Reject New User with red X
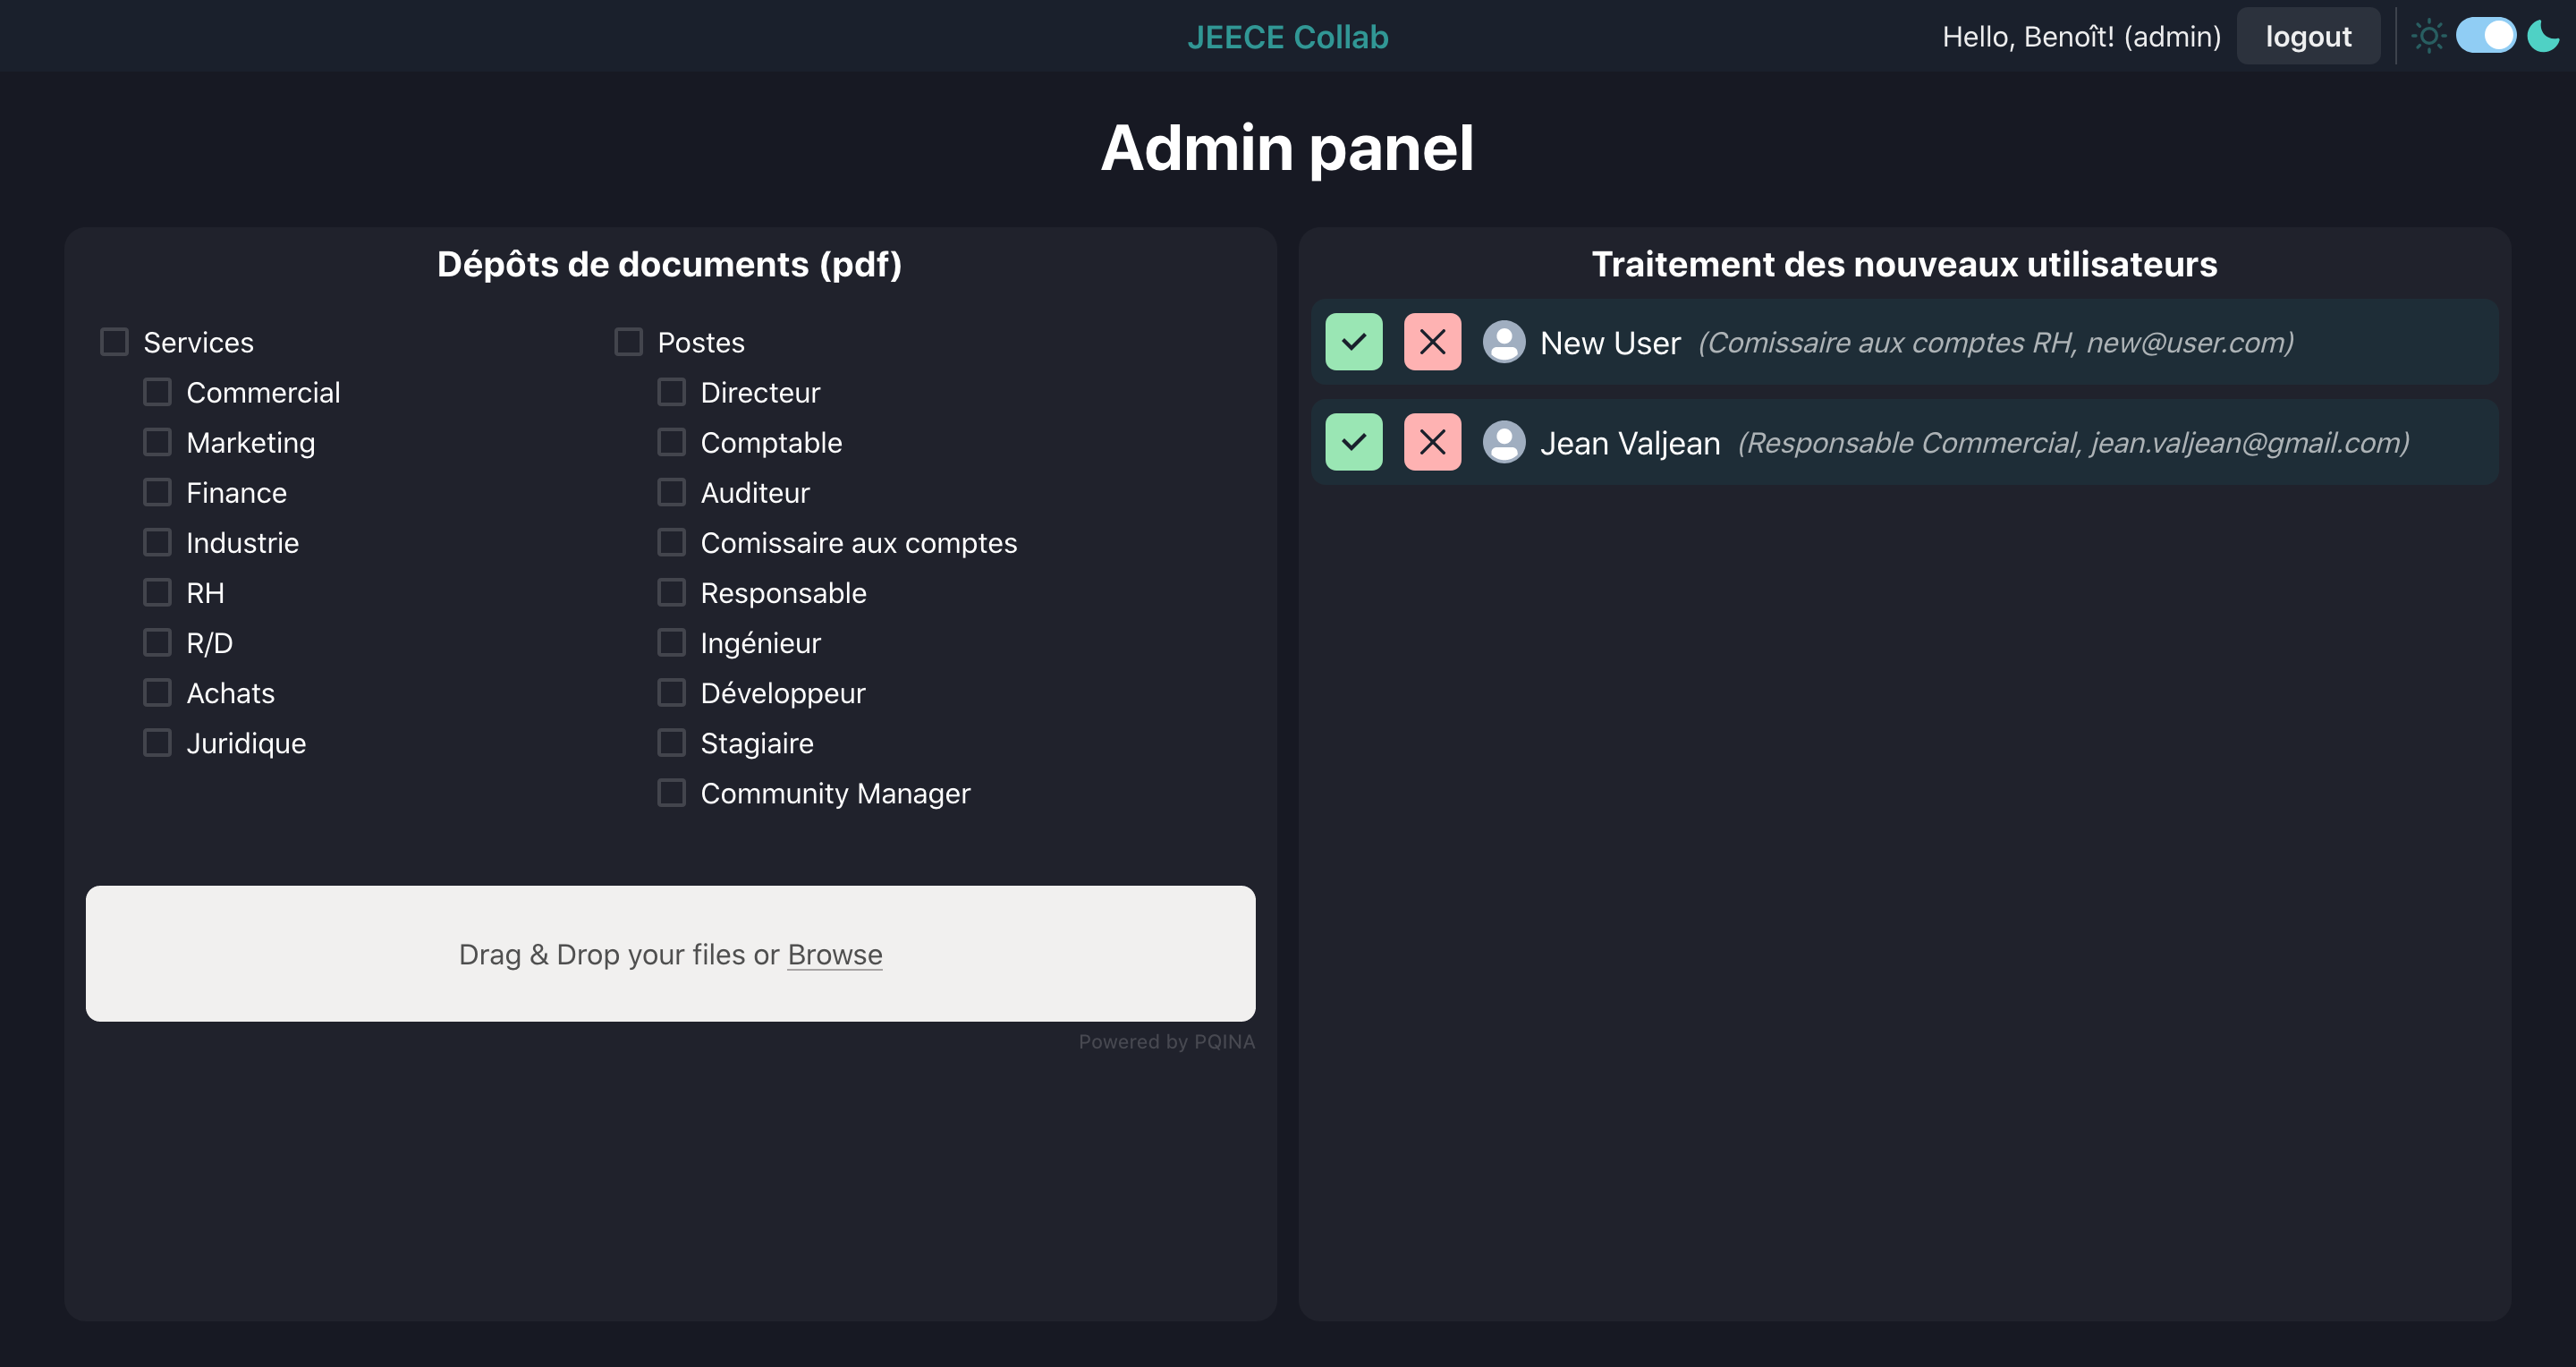The width and height of the screenshot is (2576, 1367). 1431,342
